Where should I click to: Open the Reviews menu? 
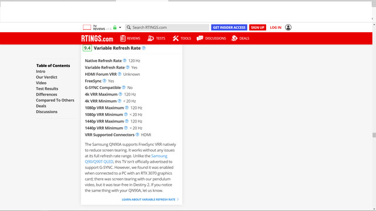click(130, 38)
